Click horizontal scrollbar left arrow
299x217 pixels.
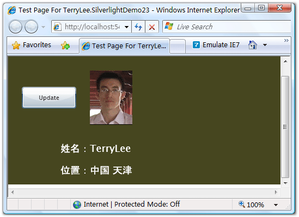coord(13,192)
